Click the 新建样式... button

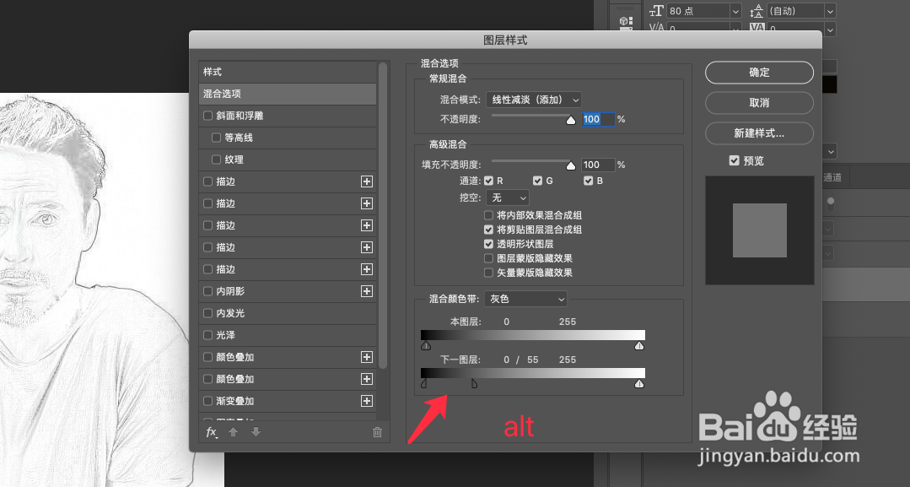point(759,133)
